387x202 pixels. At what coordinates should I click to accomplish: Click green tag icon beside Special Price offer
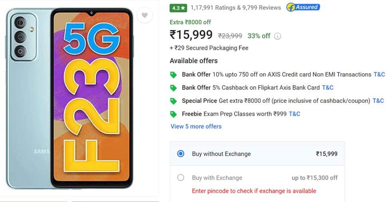click(174, 101)
